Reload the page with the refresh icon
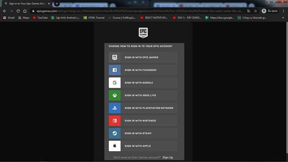The width and height of the screenshot is (288, 162). click(18, 11)
